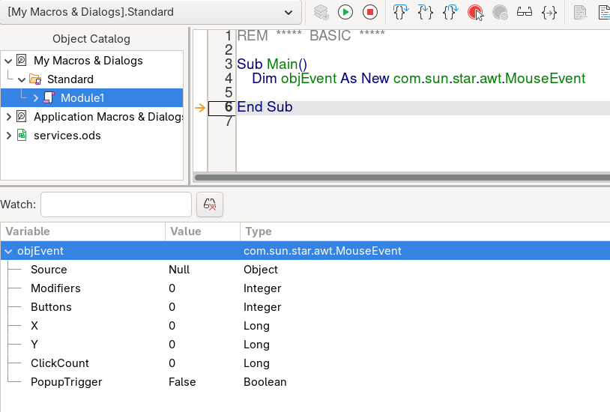Select the Module1 tree item
Viewport: 610px width, 412px height.
(82, 97)
